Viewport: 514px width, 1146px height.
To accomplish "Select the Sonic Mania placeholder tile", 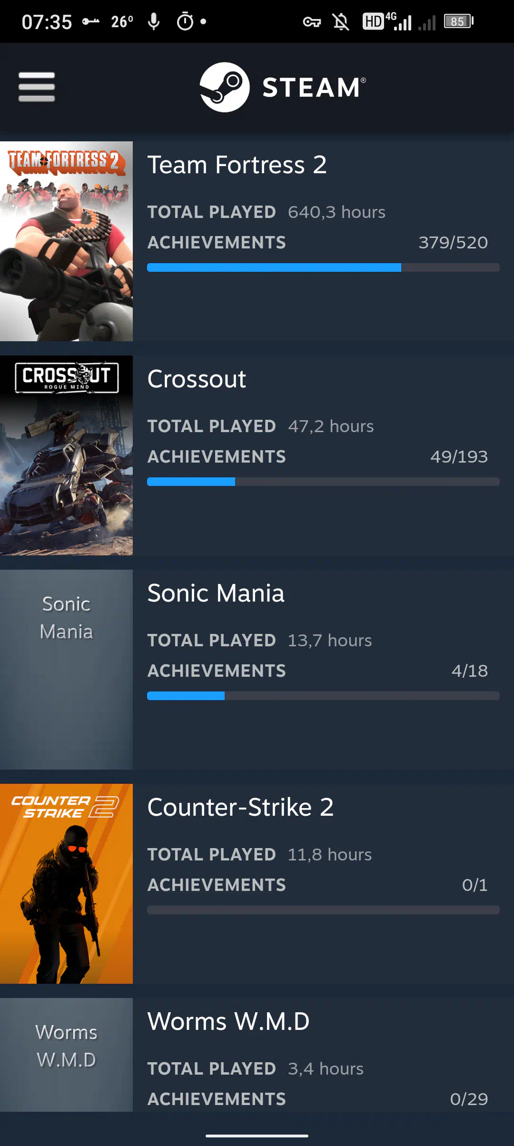I will [66, 670].
